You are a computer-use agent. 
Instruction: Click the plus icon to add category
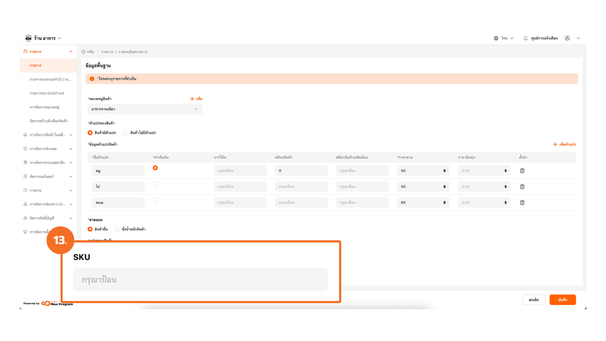(192, 99)
